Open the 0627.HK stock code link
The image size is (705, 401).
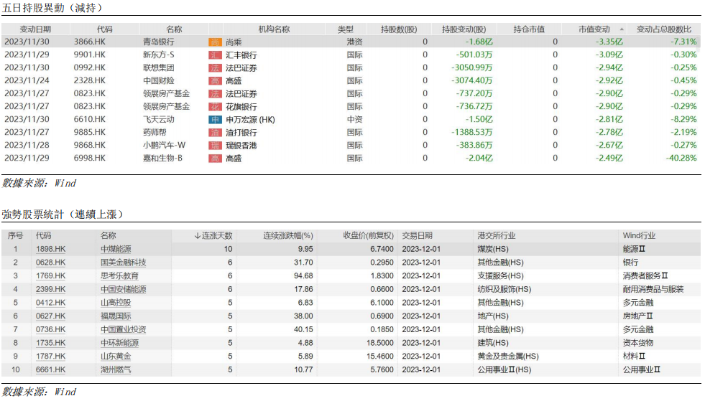[50, 316]
